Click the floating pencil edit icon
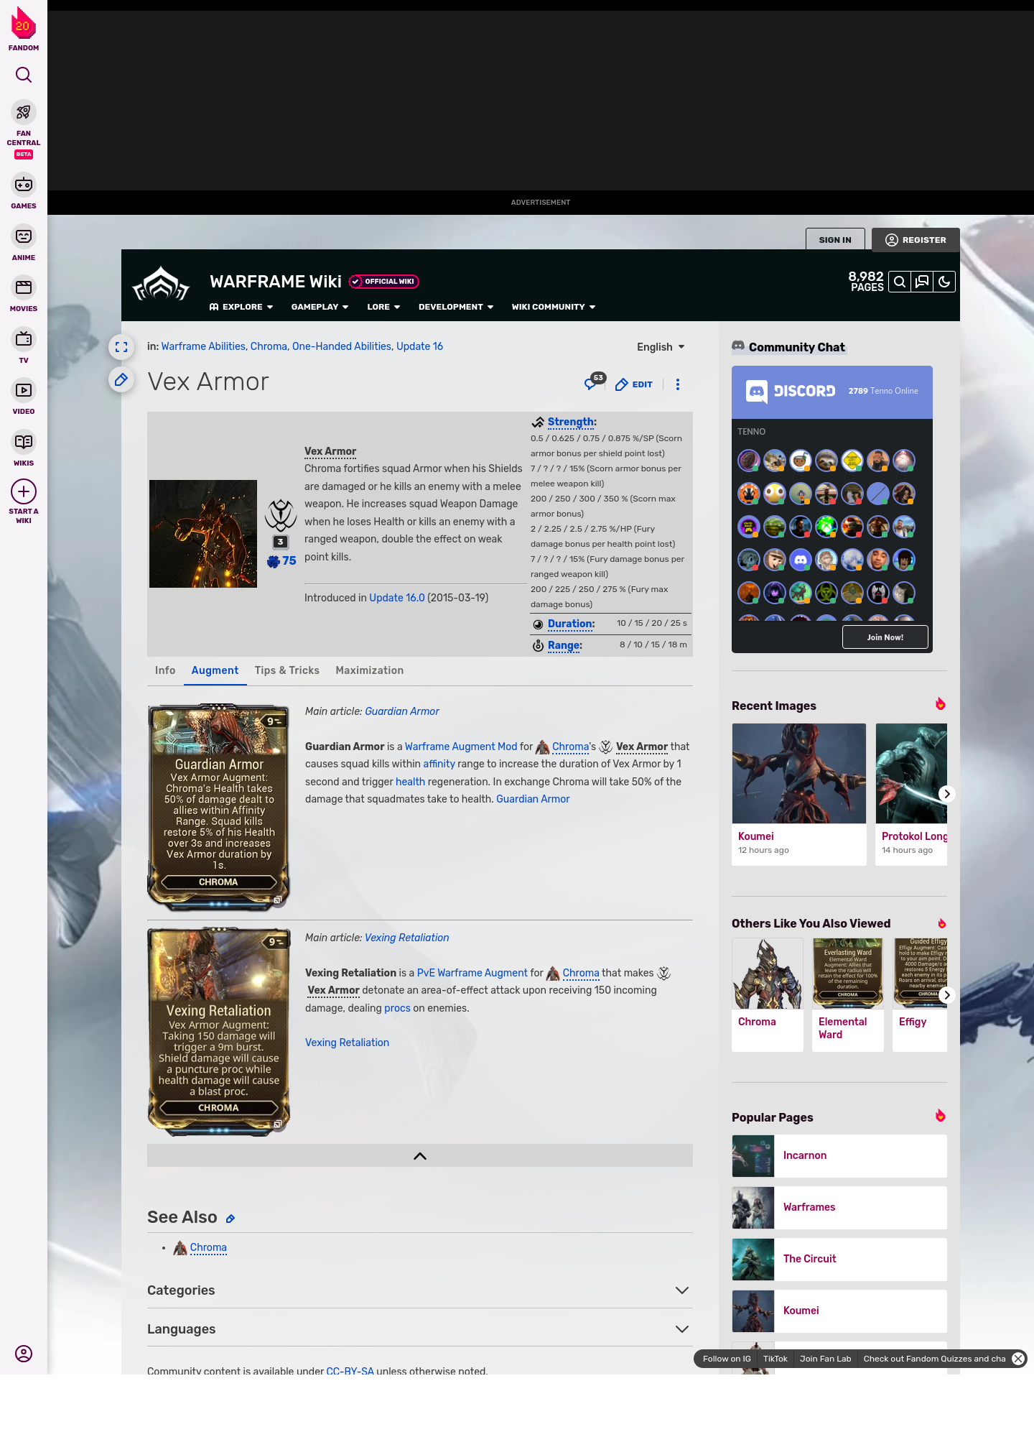The image size is (1034, 1437). [121, 379]
